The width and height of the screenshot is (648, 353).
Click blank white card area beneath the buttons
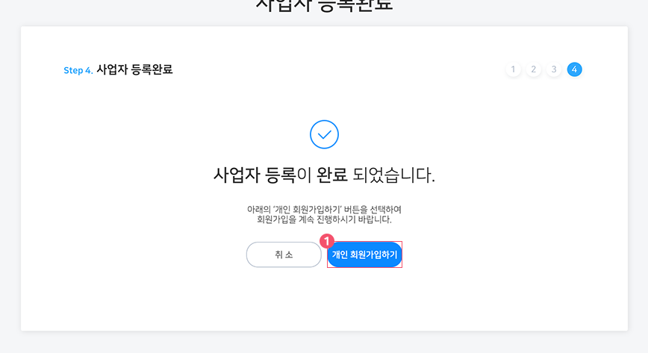tap(325, 300)
